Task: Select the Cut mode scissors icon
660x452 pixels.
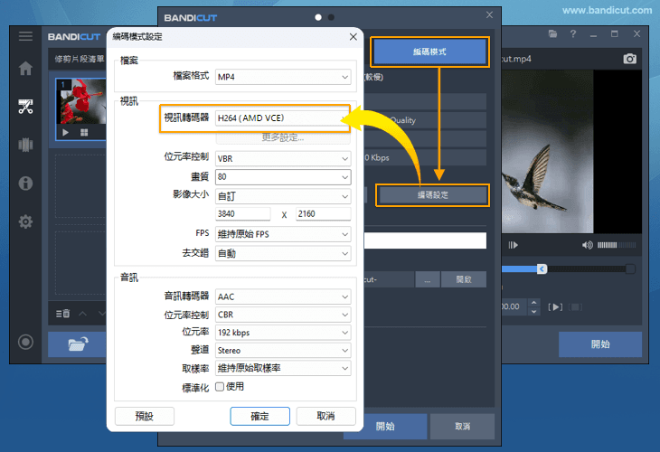Action: [25, 107]
